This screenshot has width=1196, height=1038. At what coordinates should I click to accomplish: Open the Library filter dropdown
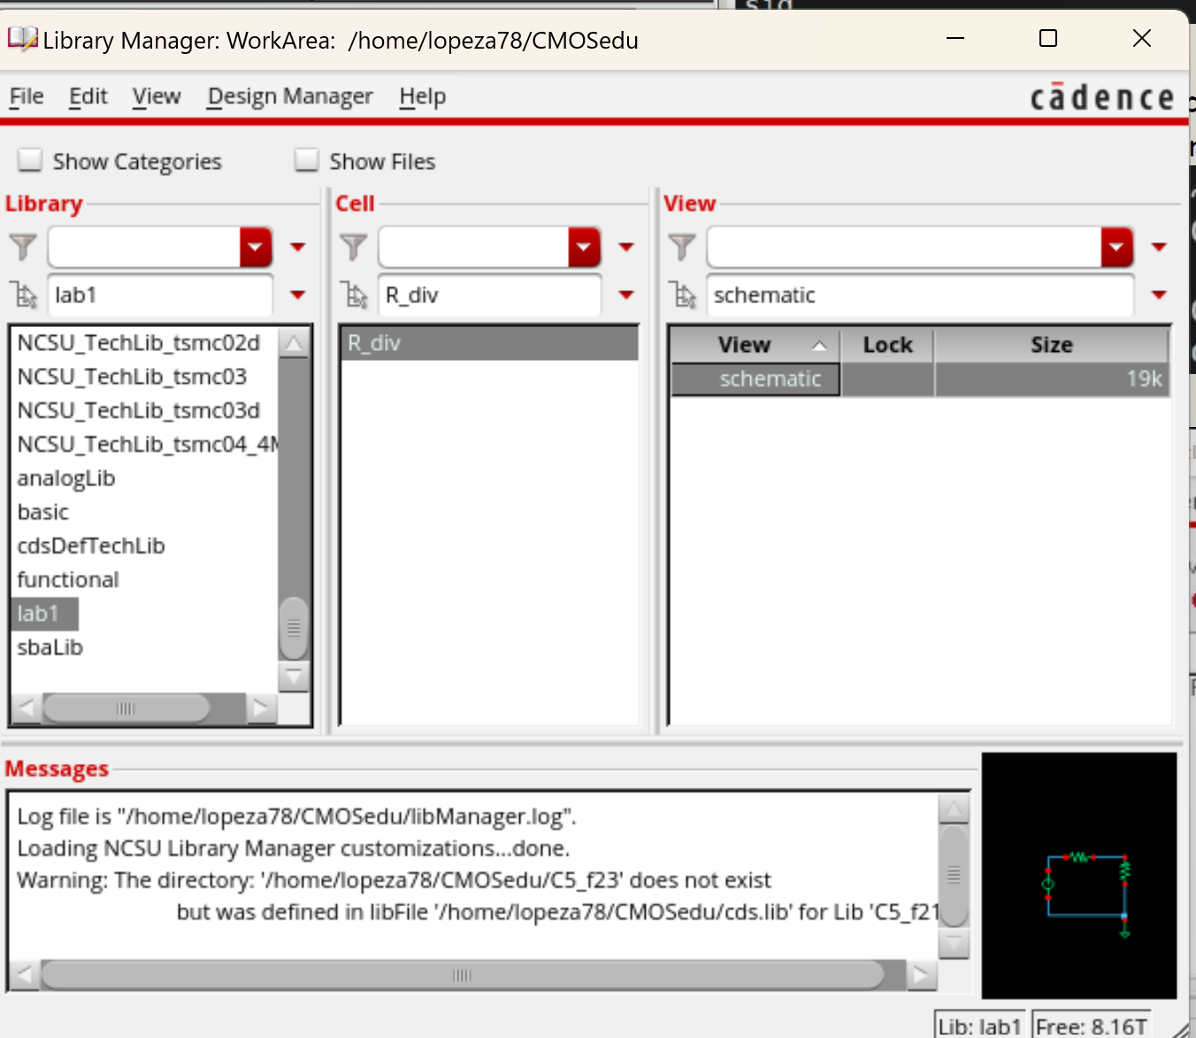(256, 247)
